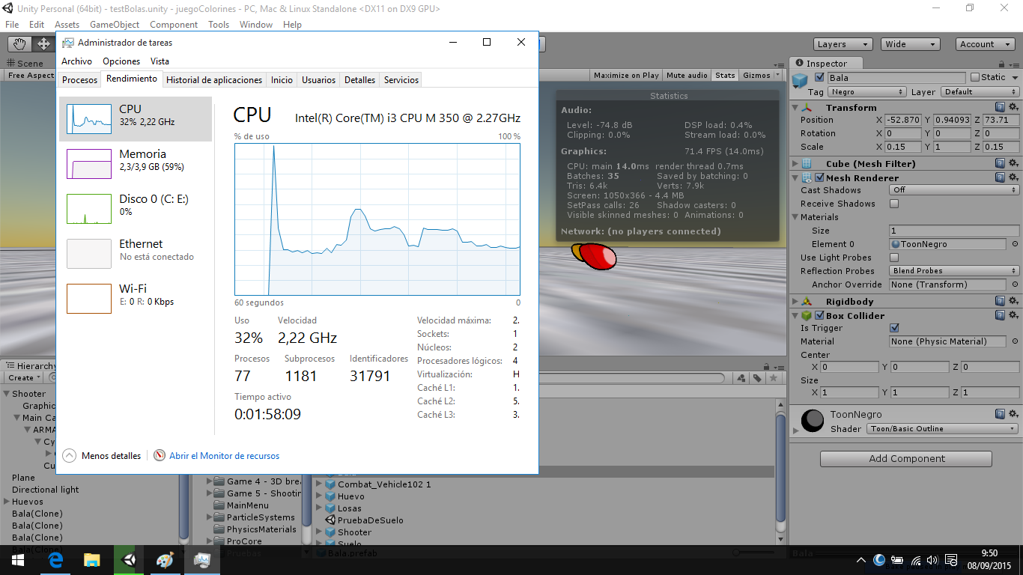
Task: Click the ToonNegro material preview sphere
Action: [x=812, y=421]
